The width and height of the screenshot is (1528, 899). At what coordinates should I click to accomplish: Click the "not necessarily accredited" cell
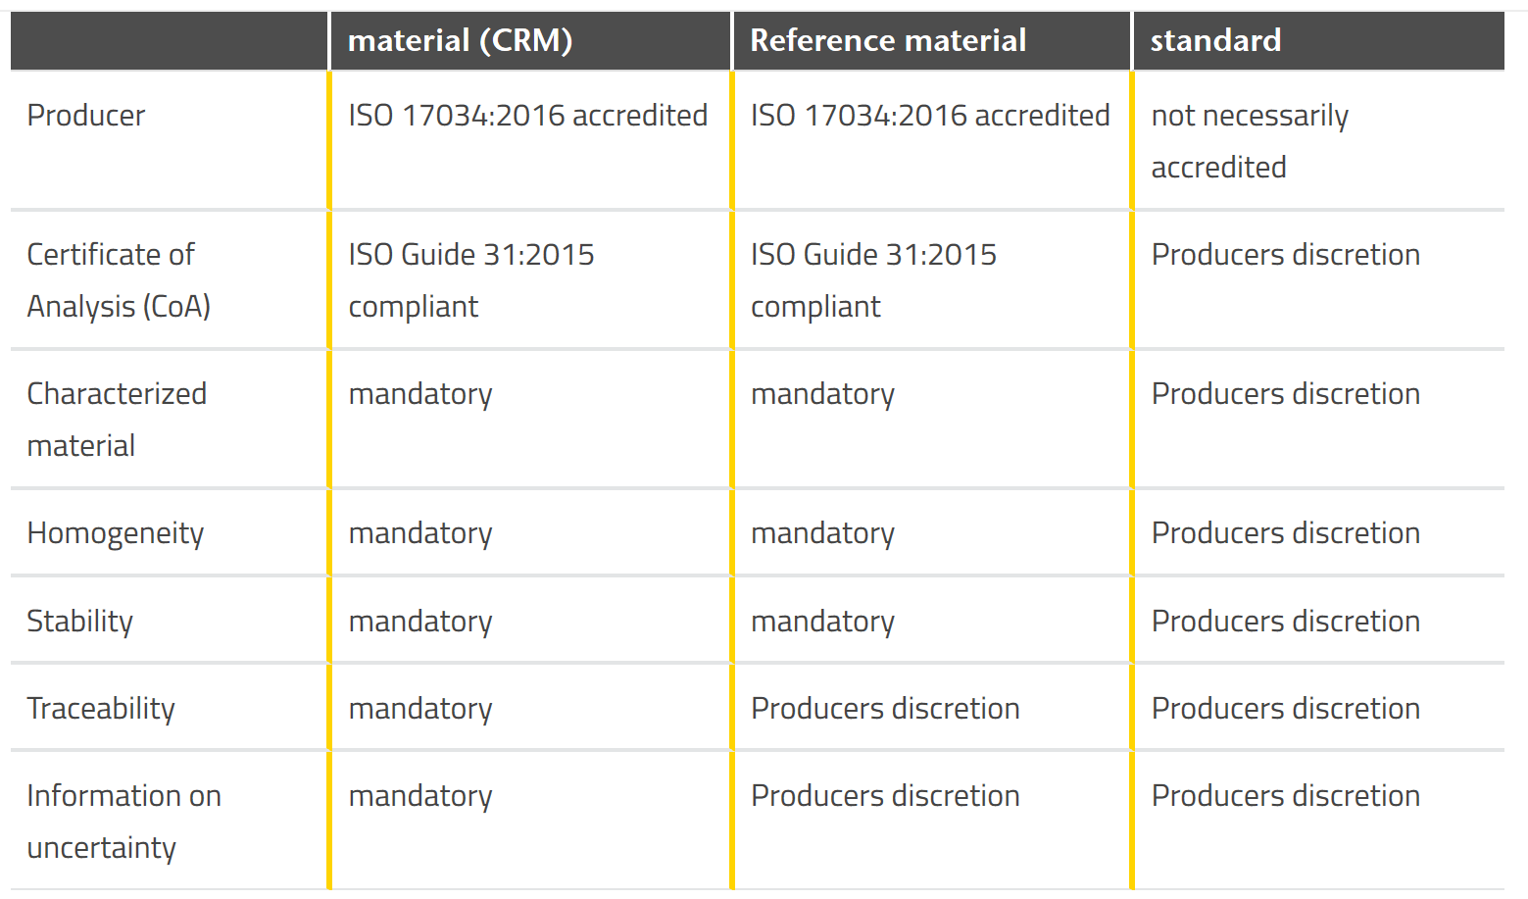point(1250,141)
